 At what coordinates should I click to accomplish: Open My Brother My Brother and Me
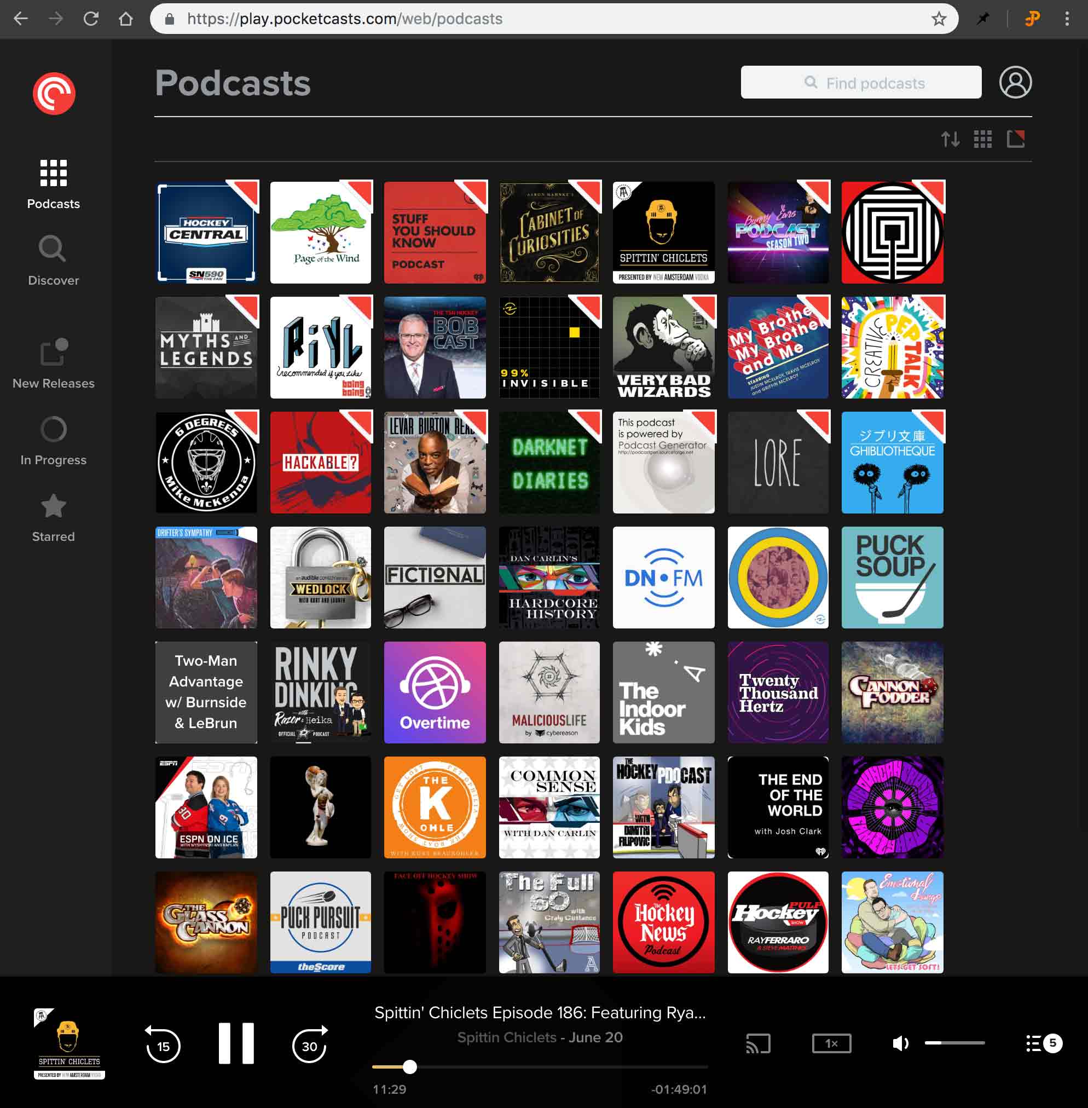[778, 348]
